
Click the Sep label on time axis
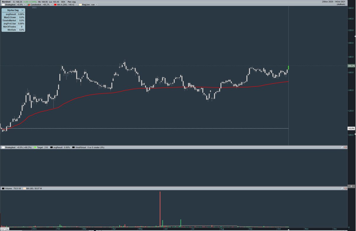[250, 229]
